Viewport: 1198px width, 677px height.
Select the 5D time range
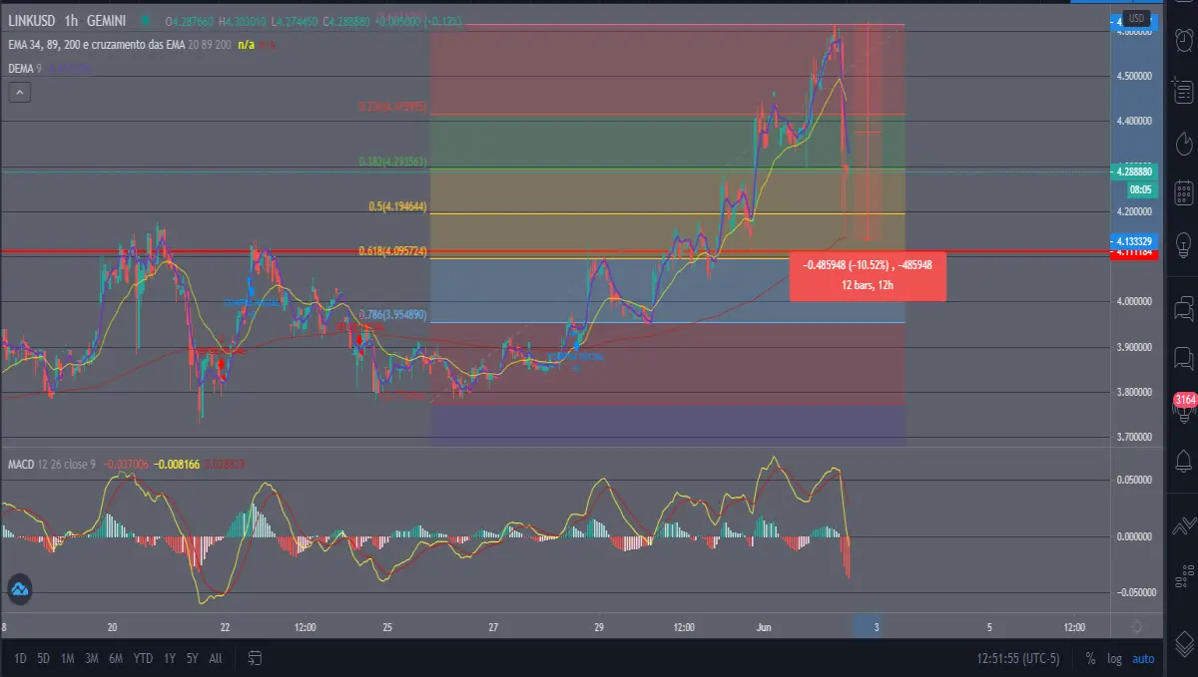(x=44, y=658)
